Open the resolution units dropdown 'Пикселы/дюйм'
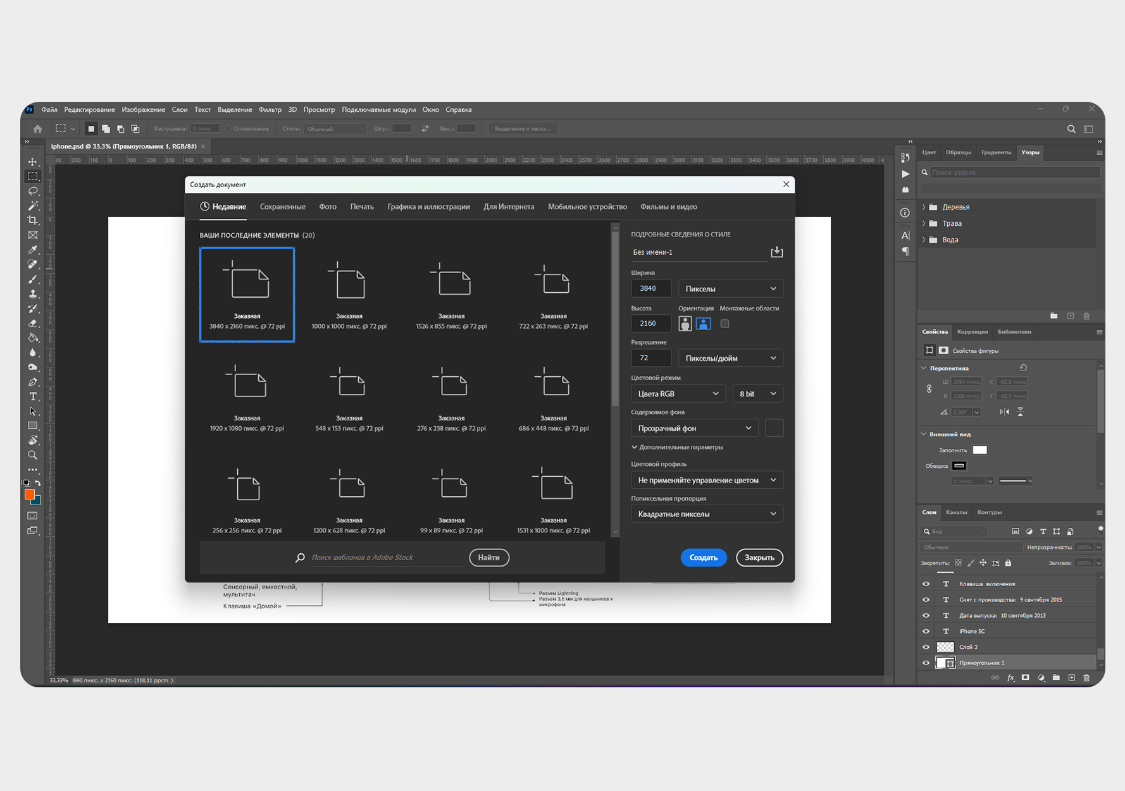This screenshot has height=791, width=1125. click(x=730, y=358)
